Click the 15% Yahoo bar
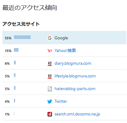 [x=16, y=50]
